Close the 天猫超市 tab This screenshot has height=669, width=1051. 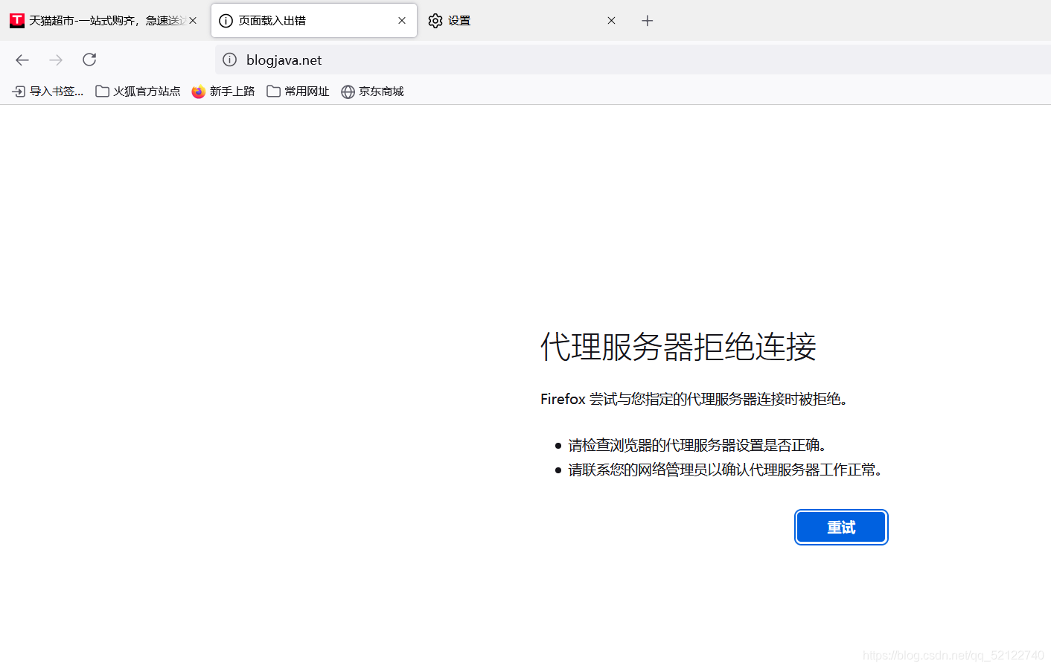193,21
